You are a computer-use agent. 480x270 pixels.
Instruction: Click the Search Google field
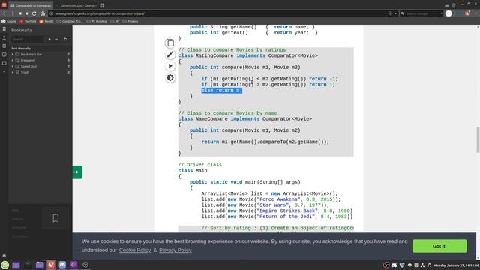pyautogui.click(x=422, y=13)
